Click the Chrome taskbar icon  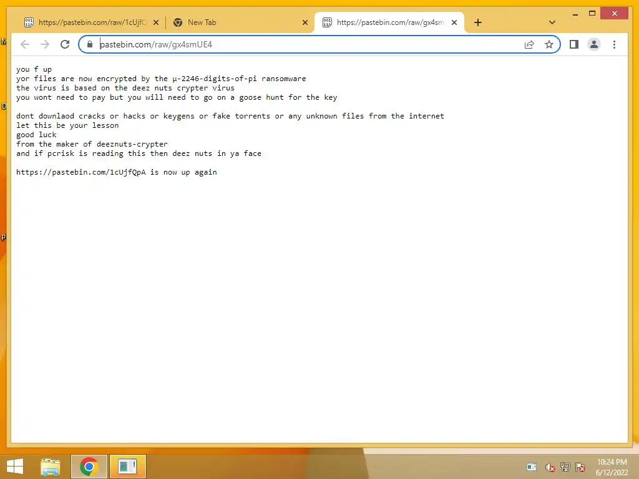pos(89,467)
